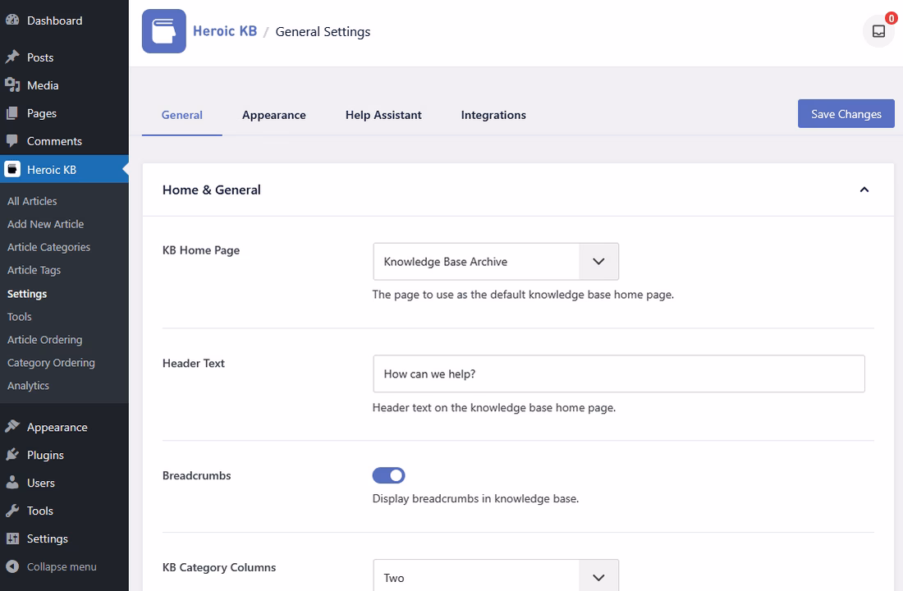Click the Comments bubble icon
Screen dimensions: 903x591
tap(12, 140)
